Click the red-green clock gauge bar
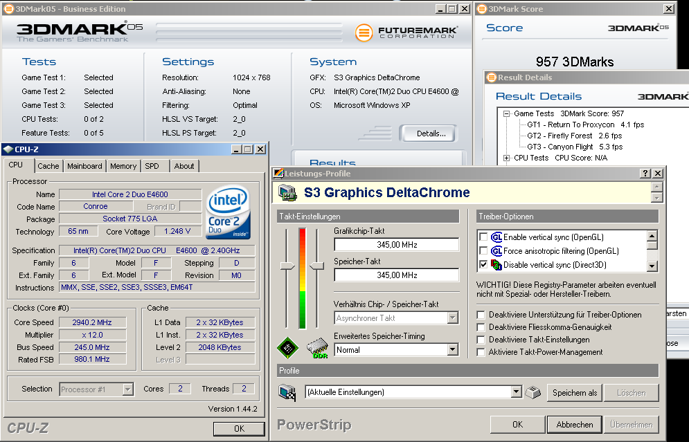The height and width of the screenshot is (442, 689). pos(303,278)
